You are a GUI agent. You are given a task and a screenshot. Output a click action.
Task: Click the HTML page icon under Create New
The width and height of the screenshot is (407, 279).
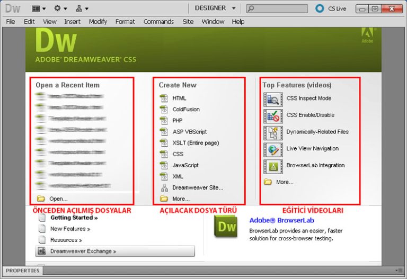pos(164,98)
